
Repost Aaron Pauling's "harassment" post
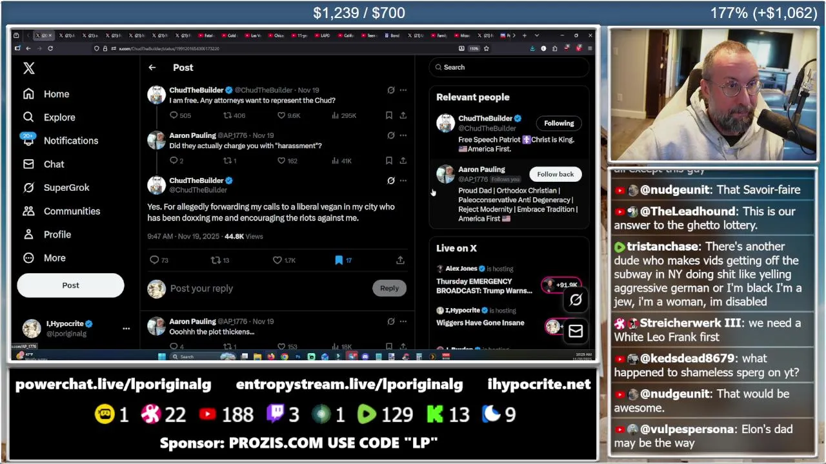[227, 160]
